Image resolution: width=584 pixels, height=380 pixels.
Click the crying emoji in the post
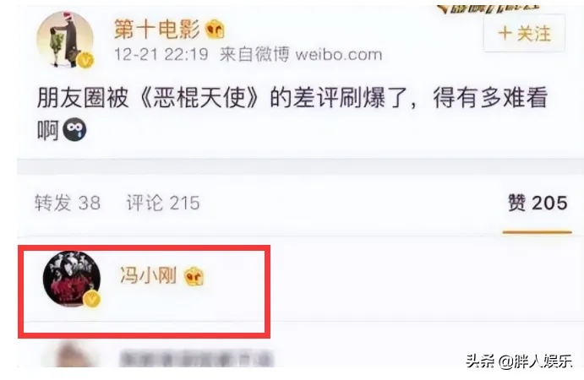[74, 130]
